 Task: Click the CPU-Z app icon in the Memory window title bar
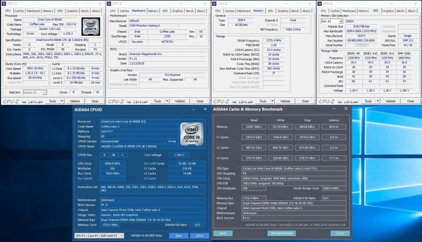(215, 4)
